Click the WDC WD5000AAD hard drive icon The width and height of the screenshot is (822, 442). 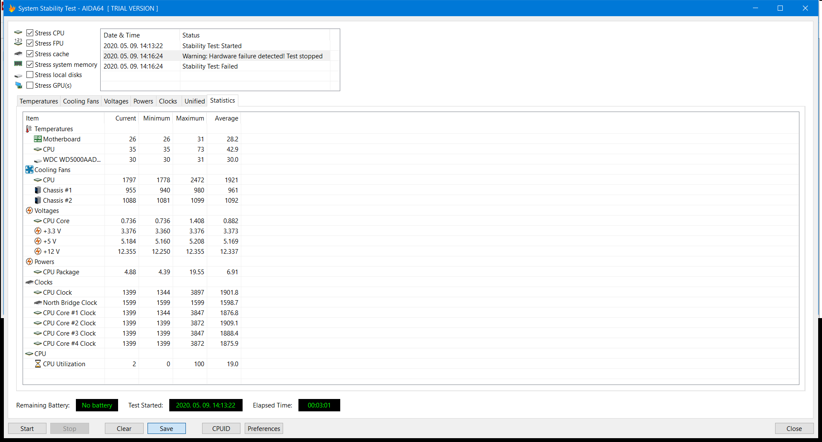38,160
